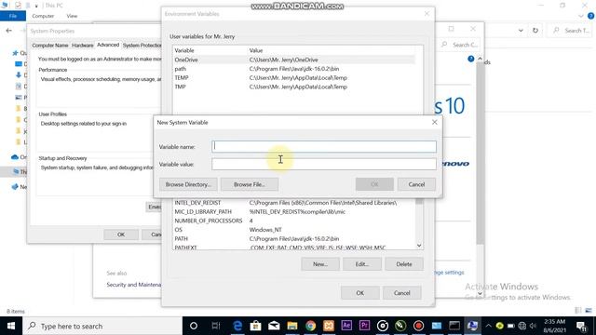Click OK in System Properties window
This screenshot has height=335, width=596.
click(x=121, y=234)
